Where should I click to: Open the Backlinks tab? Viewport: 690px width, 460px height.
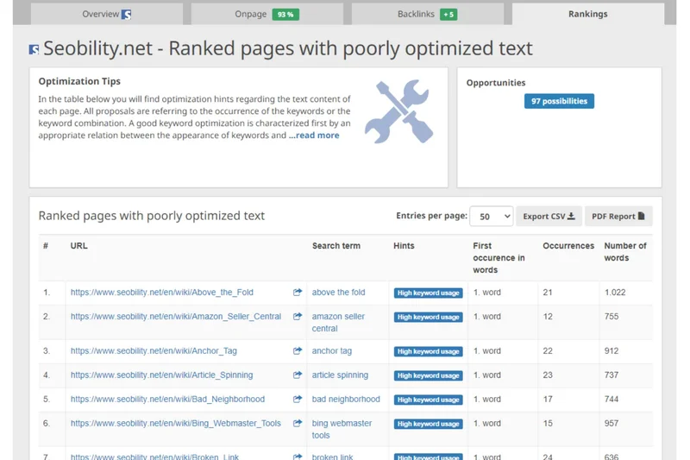(427, 14)
